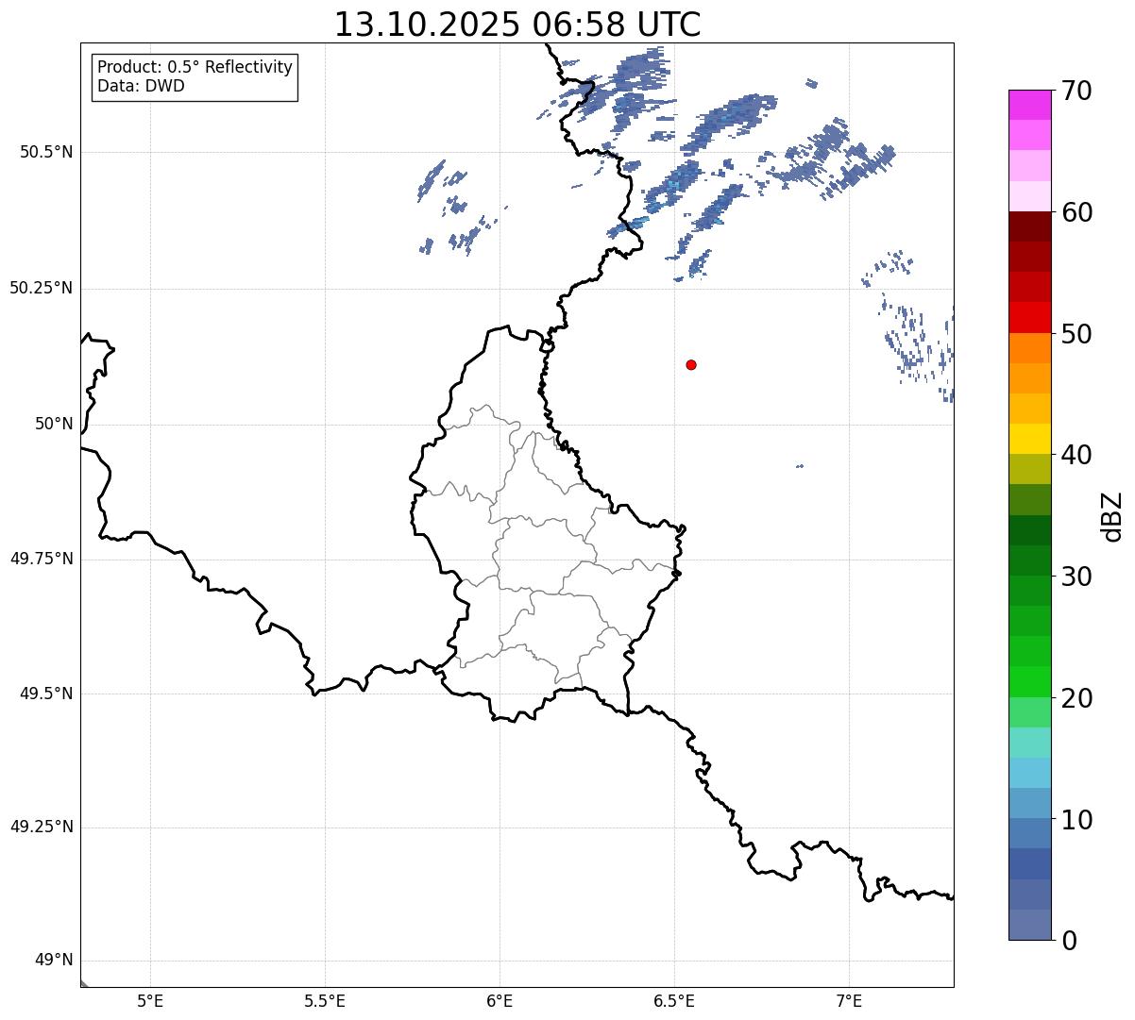1135x1020 pixels.
Task: Click the latitude label "49.25°N"
Action: click(41, 828)
